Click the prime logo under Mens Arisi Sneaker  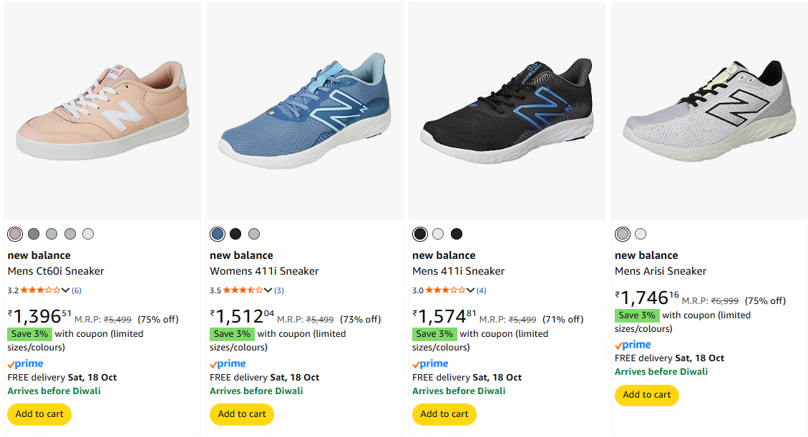click(x=633, y=345)
